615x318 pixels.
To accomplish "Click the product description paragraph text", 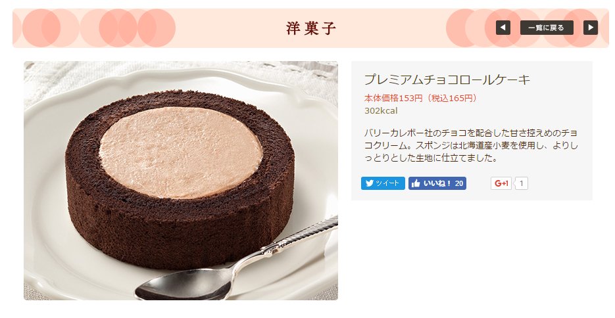I will (x=471, y=145).
